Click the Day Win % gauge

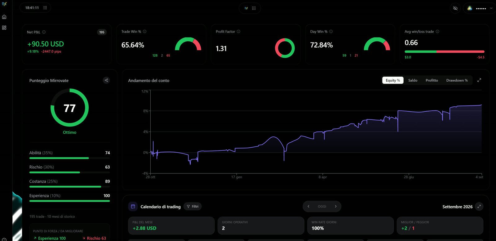(377, 44)
